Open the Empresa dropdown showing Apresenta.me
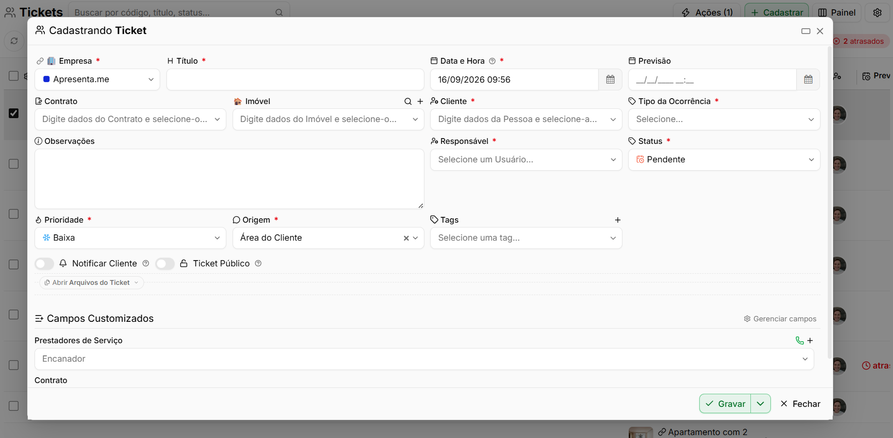The image size is (893, 438). point(97,80)
